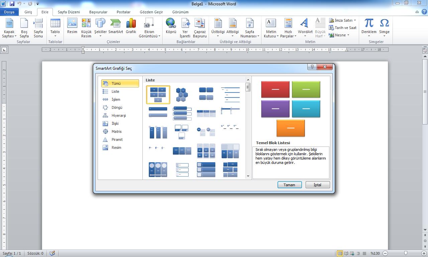Insert an equation with Denklem

(x=369, y=28)
